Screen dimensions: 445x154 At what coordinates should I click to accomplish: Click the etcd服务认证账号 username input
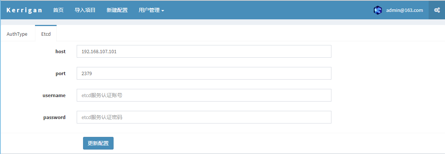tap(204, 95)
